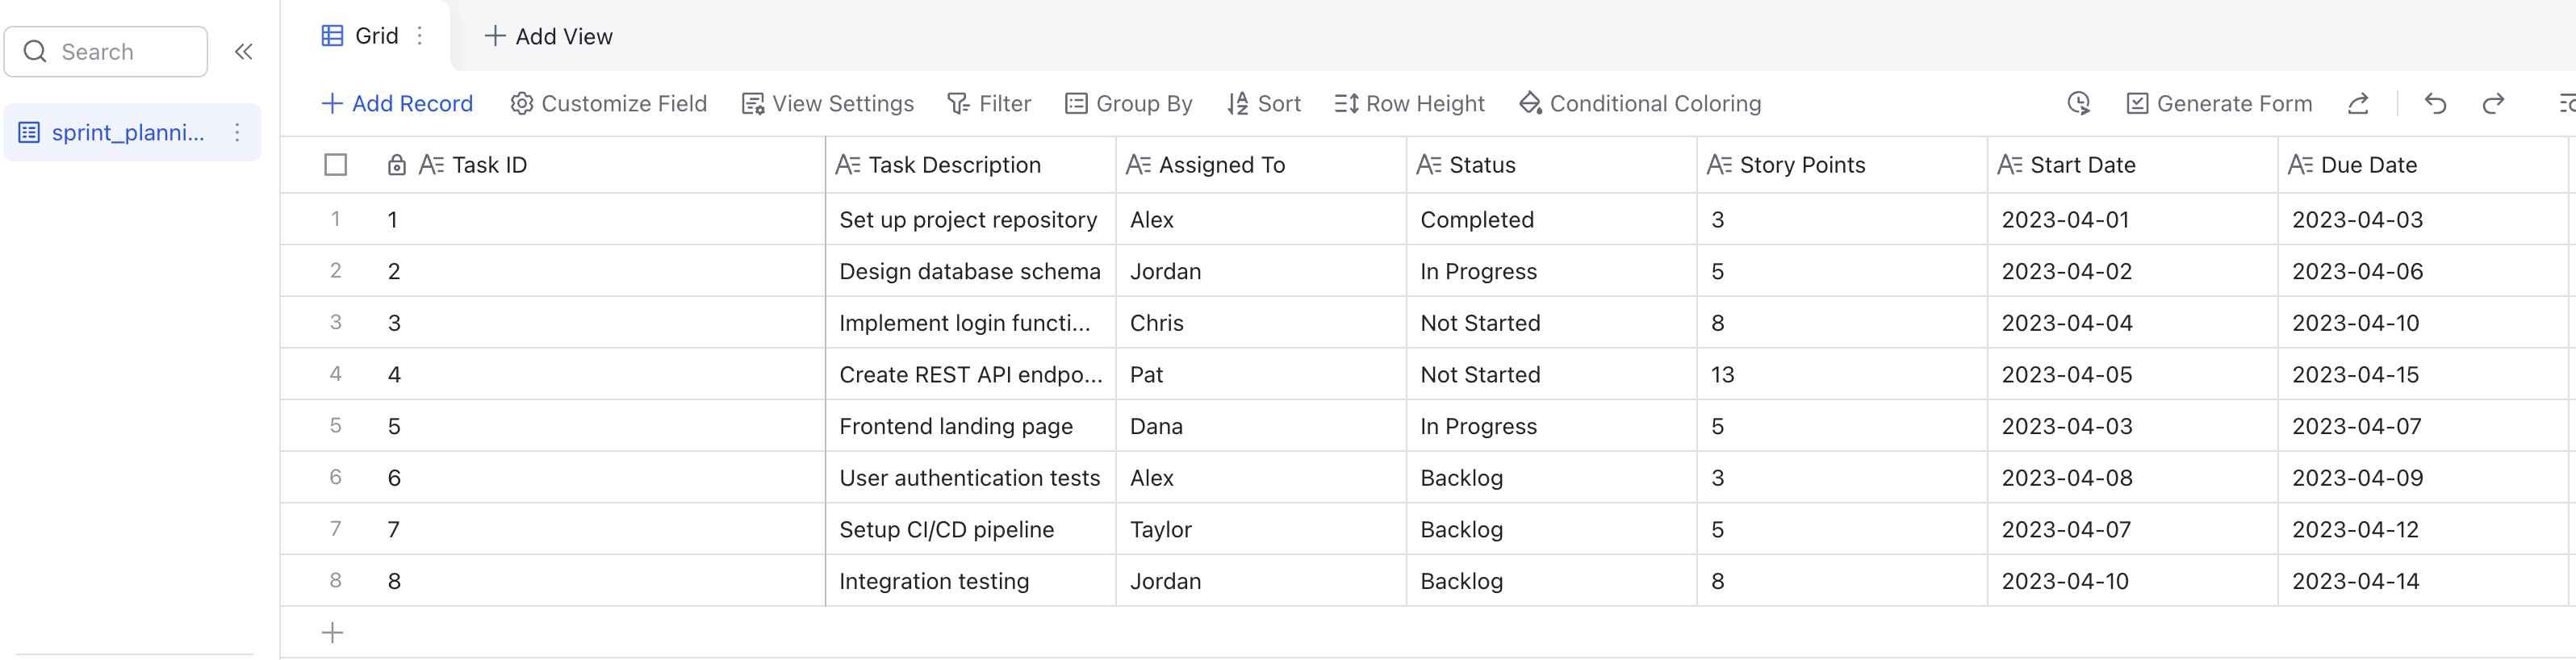This screenshot has width=2576, height=660.
Task: Click the undo arrow icon
Action: 2435,104
